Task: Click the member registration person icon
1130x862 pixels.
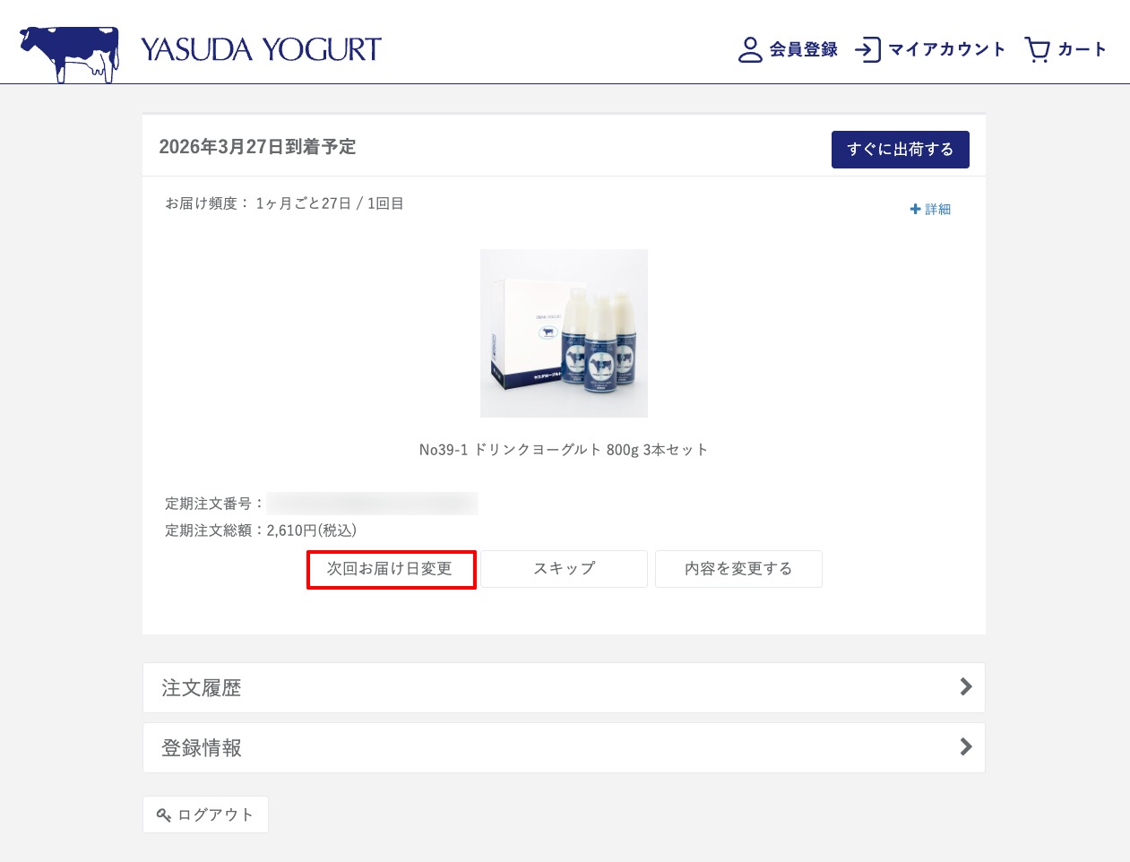Action: tap(750, 49)
